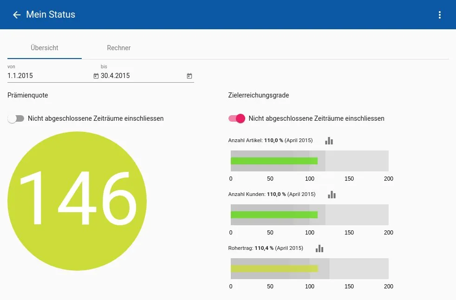This screenshot has height=300, width=456.
Task: Open calendar picker for the 'von' date
Action: [x=96, y=76]
